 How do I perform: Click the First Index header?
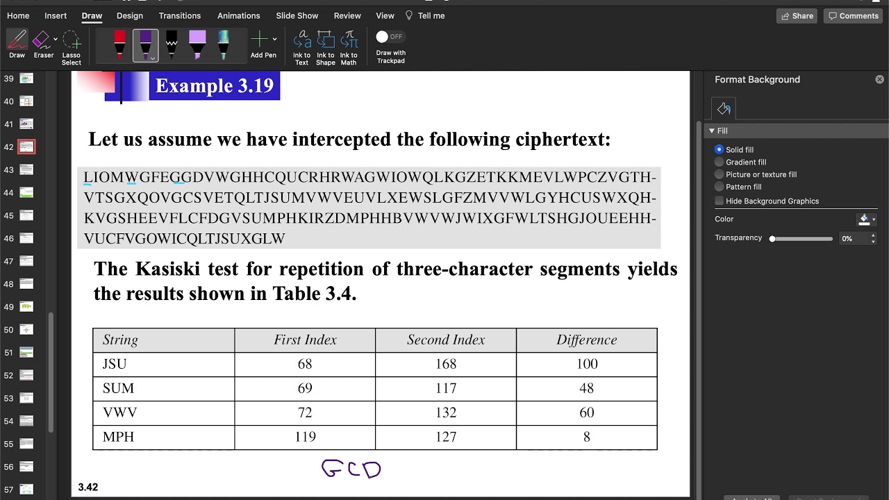pyautogui.click(x=305, y=340)
